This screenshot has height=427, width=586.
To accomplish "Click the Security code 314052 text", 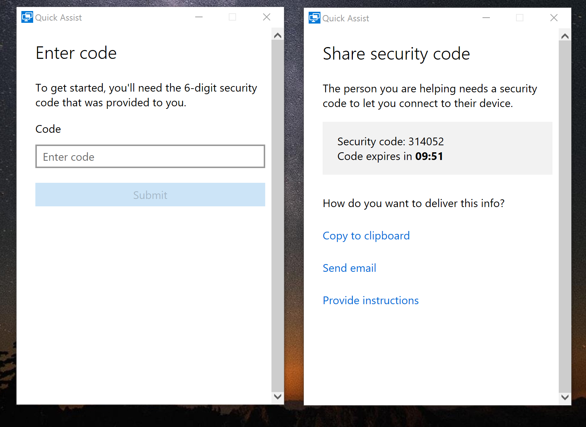I will click(x=390, y=142).
